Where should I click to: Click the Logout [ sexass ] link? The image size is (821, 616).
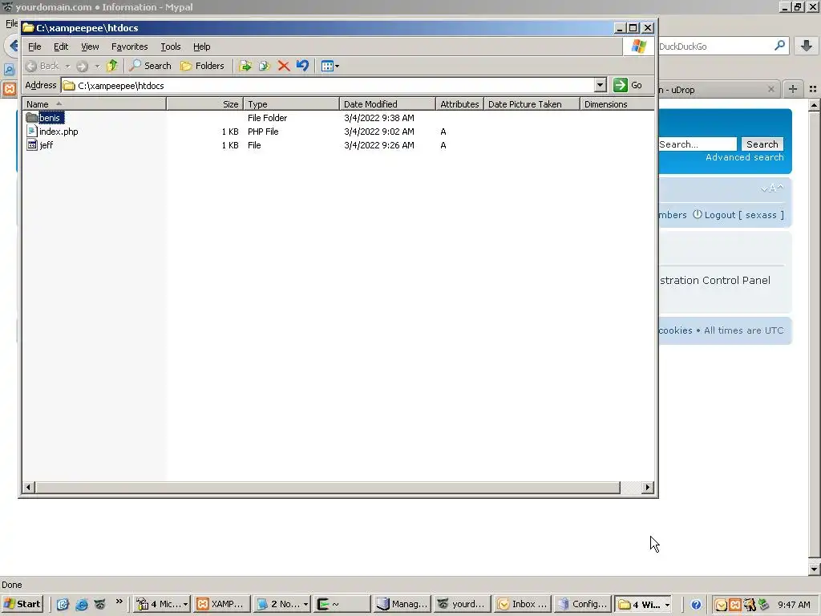click(x=738, y=215)
